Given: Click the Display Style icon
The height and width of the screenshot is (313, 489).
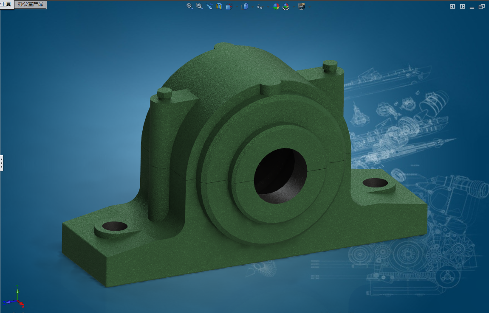Looking at the screenshot, I should pos(245,6).
